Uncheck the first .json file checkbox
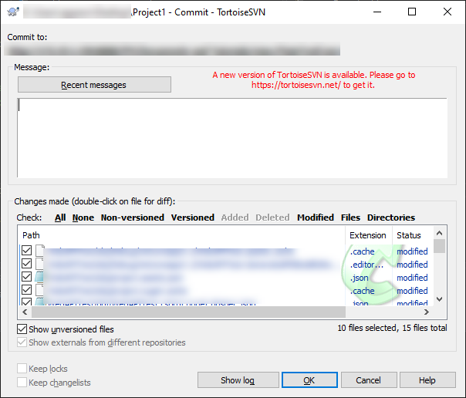This screenshot has height=398, width=466. [26, 277]
